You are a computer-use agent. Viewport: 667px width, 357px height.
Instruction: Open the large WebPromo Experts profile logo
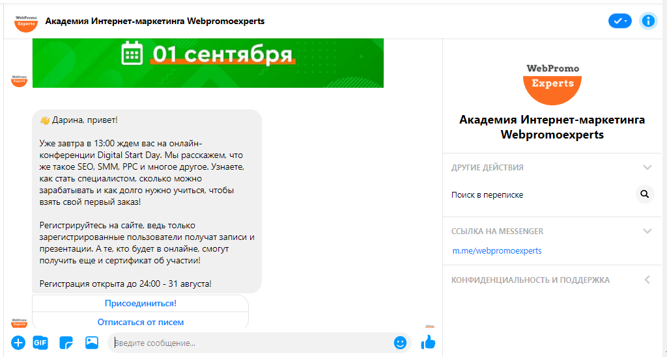(552, 84)
